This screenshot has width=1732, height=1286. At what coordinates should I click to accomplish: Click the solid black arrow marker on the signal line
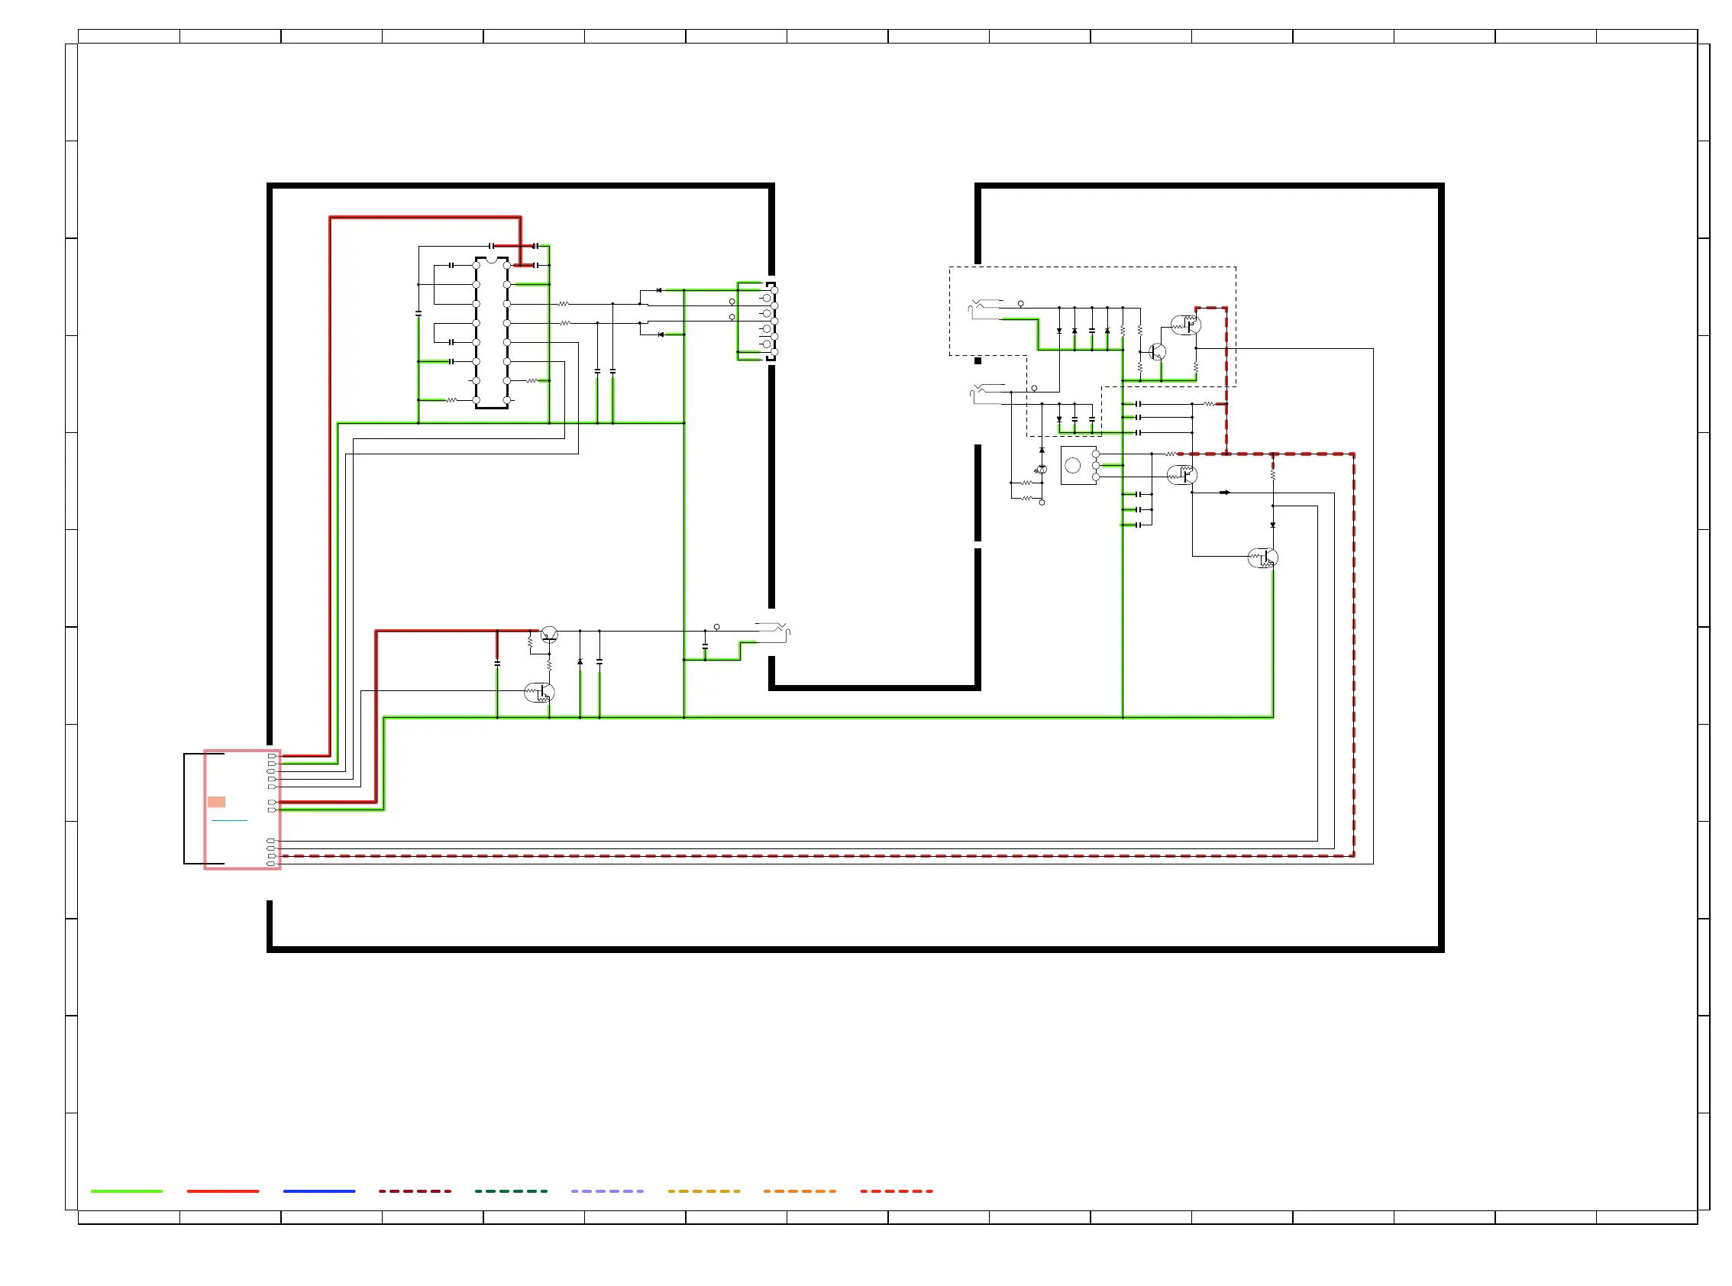[1224, 493]
